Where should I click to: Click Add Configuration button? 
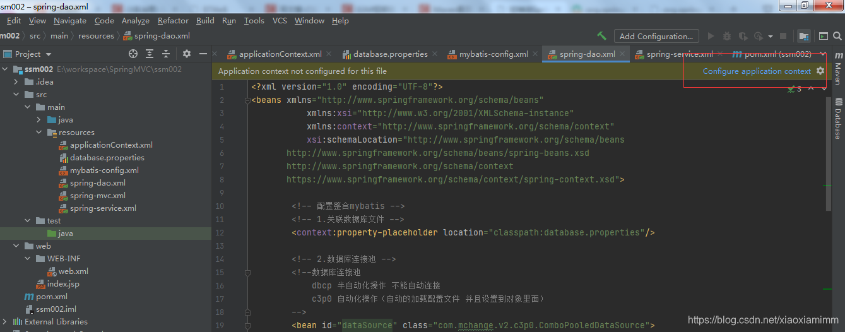pyautogui.click(x=656, y=37)
